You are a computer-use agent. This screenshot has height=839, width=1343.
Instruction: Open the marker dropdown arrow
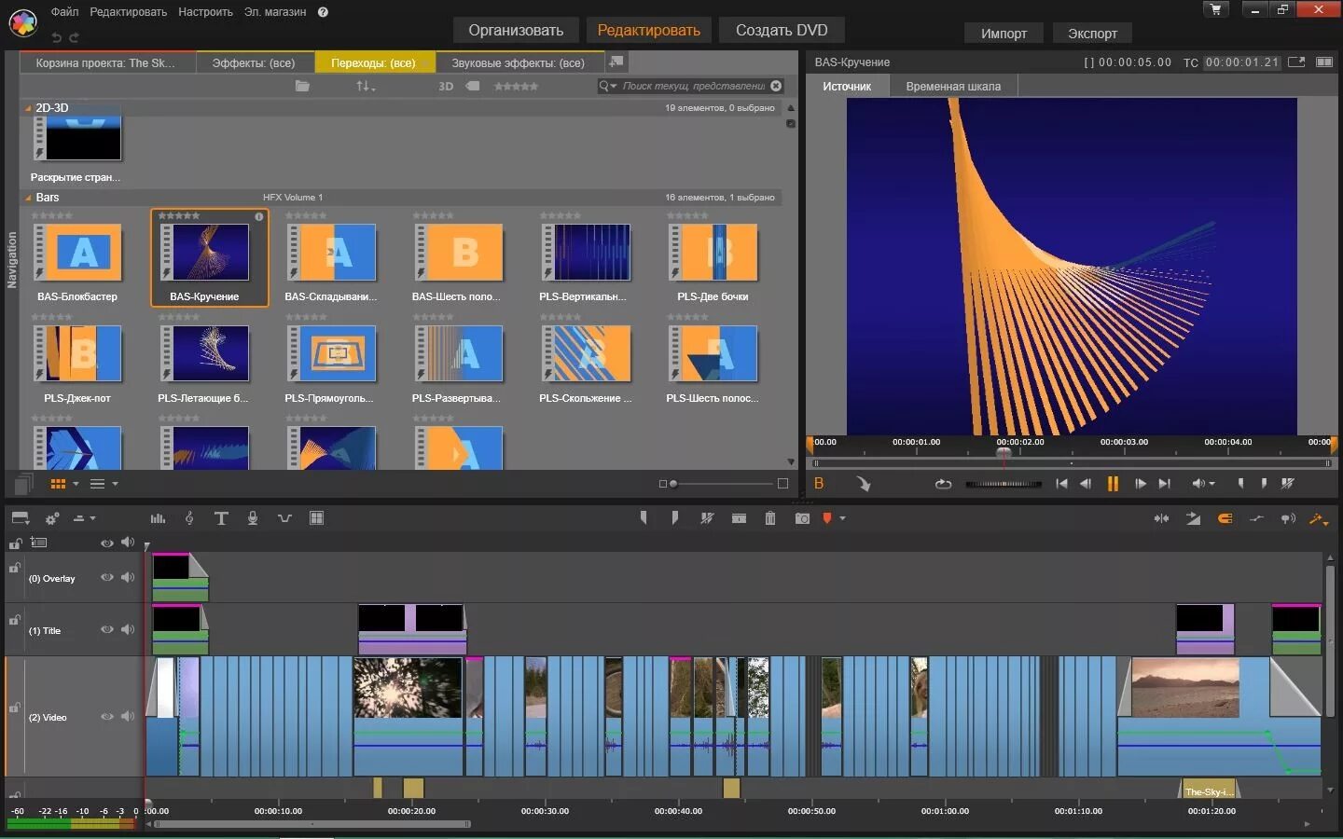point(842,518)
